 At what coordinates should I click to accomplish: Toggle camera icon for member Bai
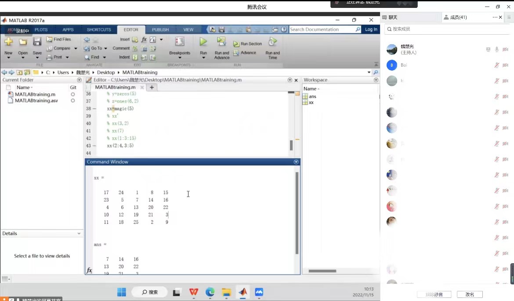pos(505,65)
